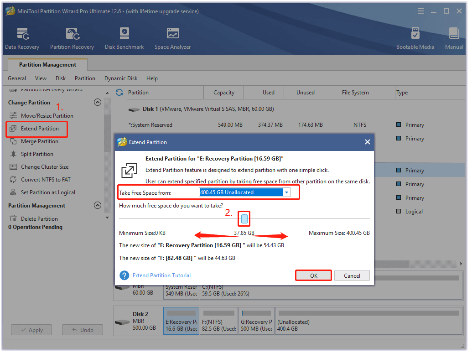Click the free space slider handle
Screen dimensions: 472x353
(244, 219)
